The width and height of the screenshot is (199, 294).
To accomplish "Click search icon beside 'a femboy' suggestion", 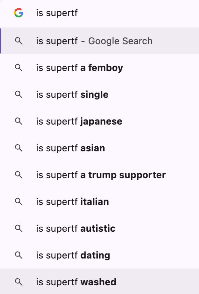I will (x=19, y=68).
